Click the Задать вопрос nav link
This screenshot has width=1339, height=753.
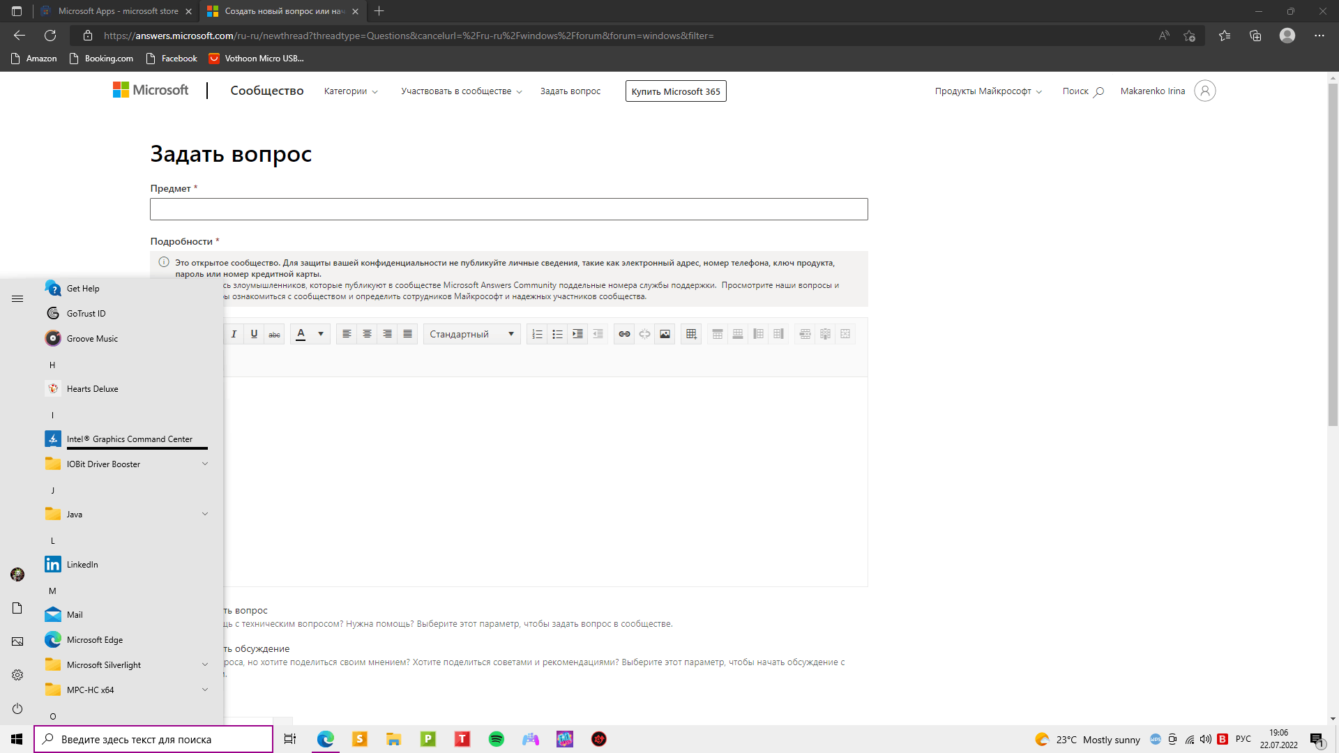click(x=570, y=91)
